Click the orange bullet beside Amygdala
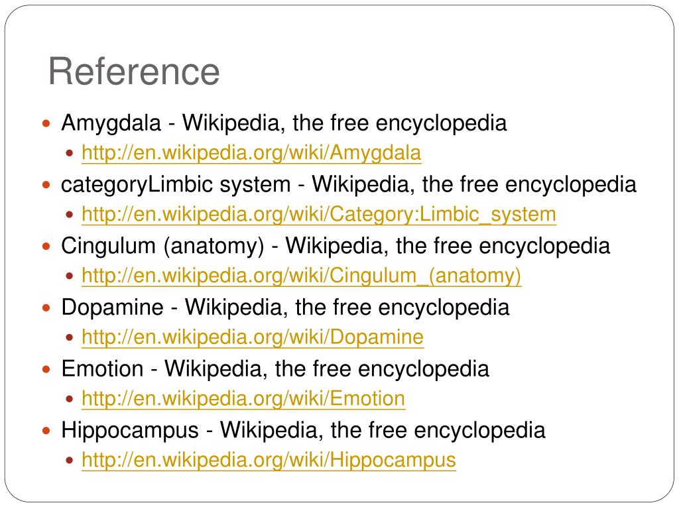 point(47,124)
